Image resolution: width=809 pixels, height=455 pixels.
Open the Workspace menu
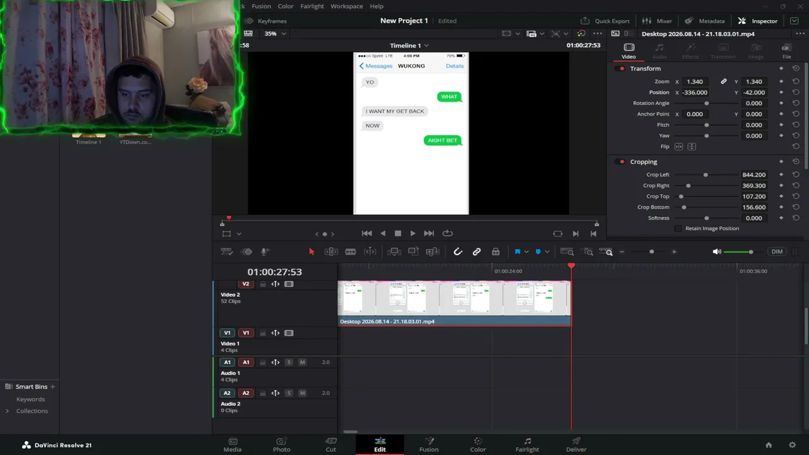[x=346, y=6]
